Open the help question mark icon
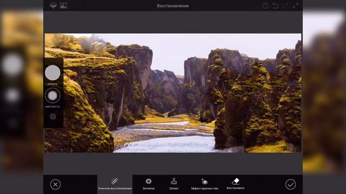 [265, 5]
